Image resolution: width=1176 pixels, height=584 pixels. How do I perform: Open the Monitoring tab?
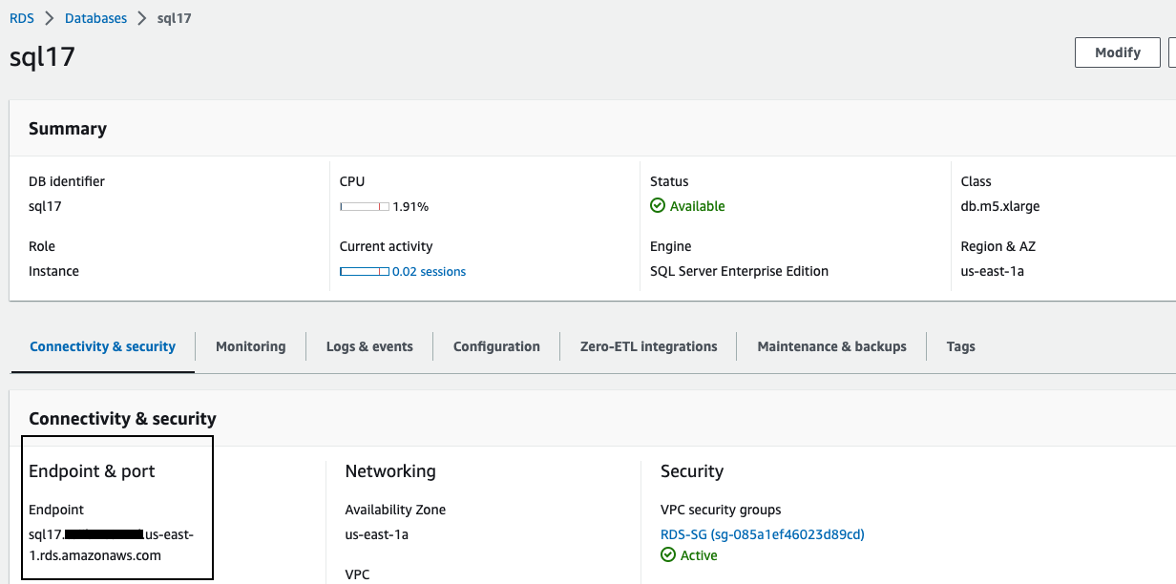tap(250, 346)
